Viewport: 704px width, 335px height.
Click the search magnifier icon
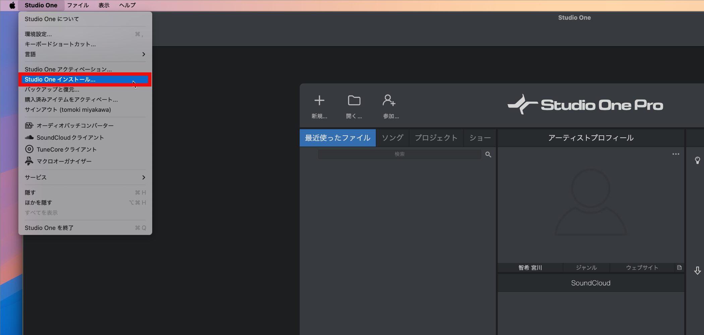[x=488, y=154]
